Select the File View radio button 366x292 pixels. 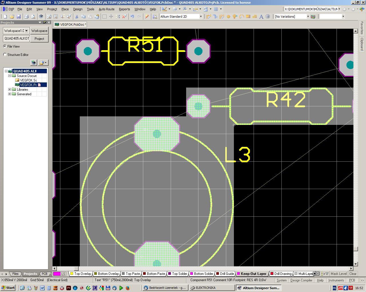pyautogui.click(x=5, y=46)
